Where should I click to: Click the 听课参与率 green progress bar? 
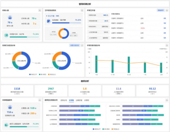pos(24,37)
